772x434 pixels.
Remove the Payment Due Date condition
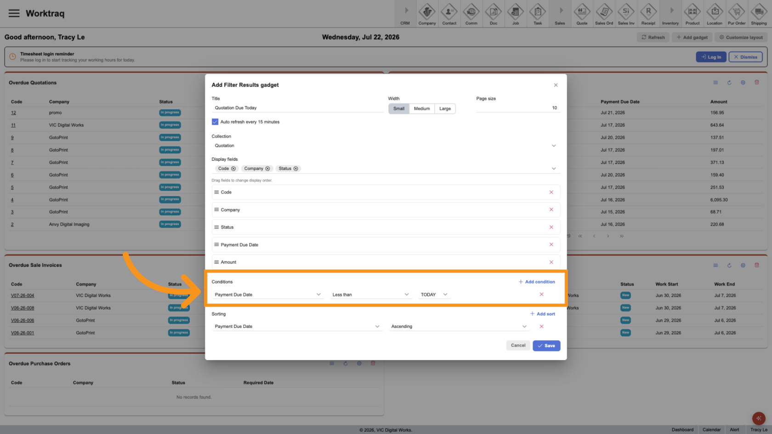click(541, 294)
